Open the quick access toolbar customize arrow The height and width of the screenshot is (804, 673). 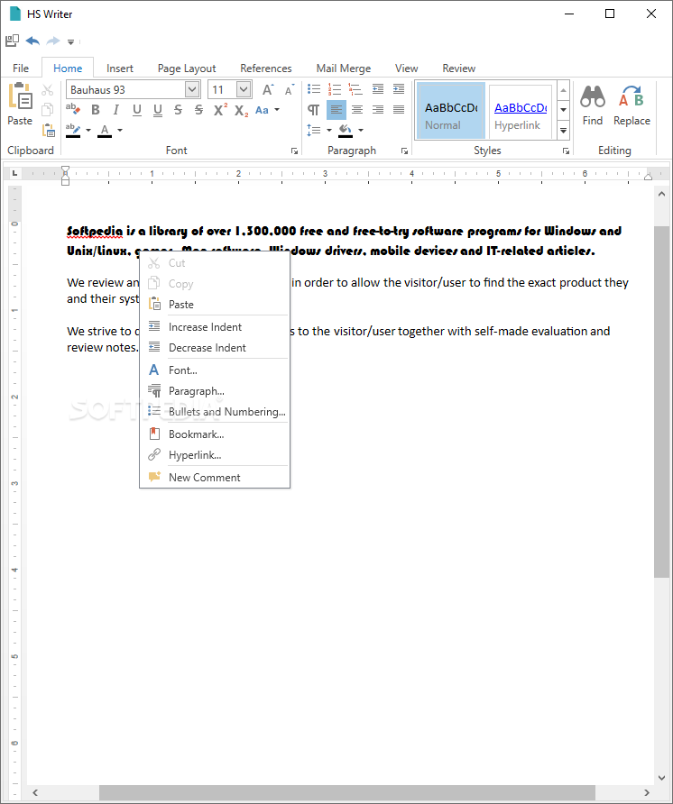coord(71,42)
